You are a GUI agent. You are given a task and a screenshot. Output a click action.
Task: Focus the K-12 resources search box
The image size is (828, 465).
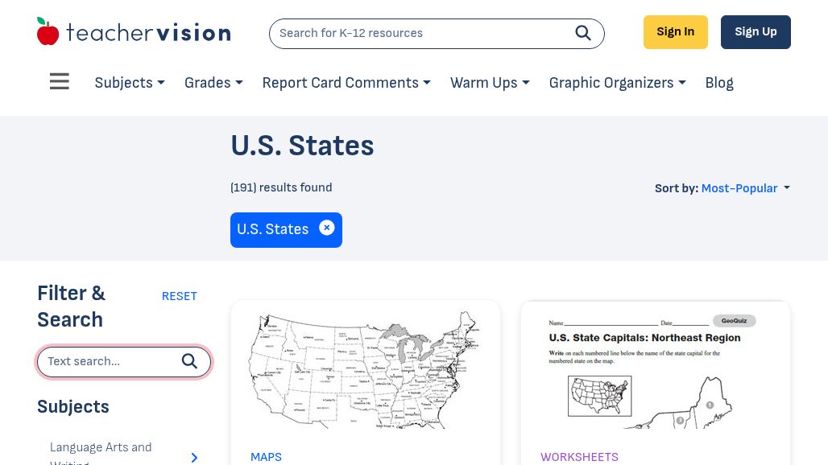pos(419,34)
